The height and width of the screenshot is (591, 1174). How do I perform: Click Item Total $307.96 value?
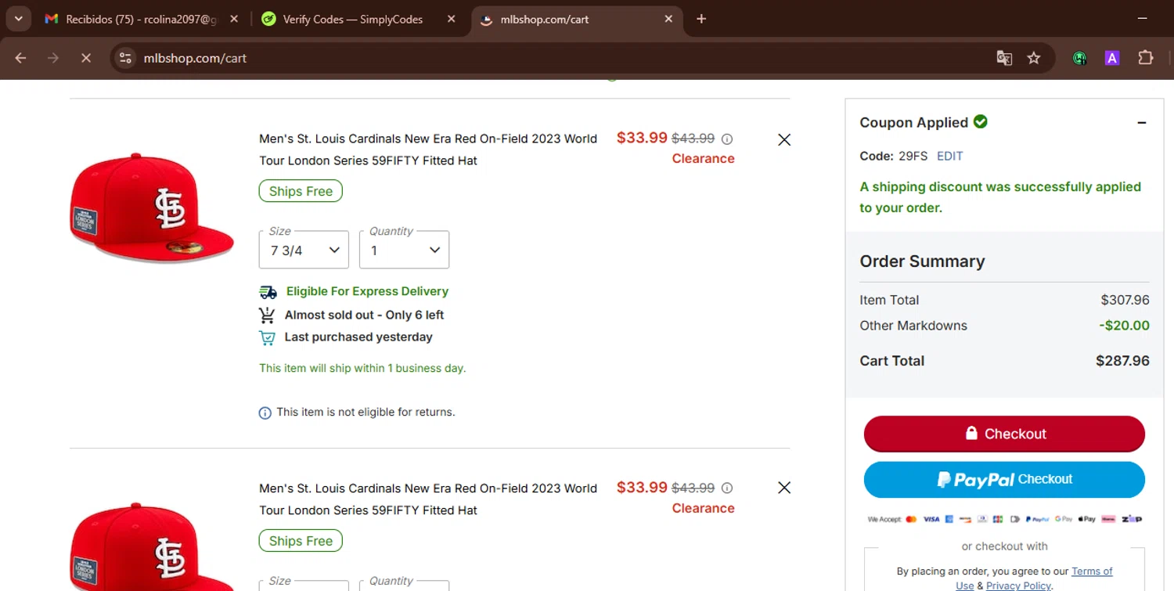tap(1125, 300)
